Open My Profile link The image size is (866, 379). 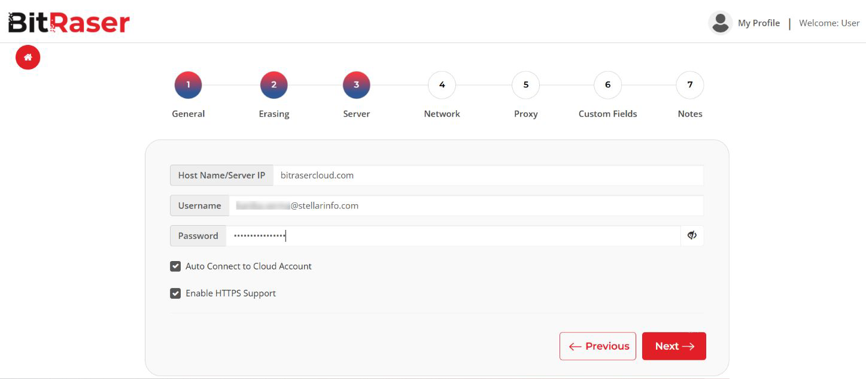[x=759, y=23]
